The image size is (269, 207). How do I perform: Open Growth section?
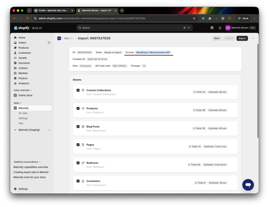(23, 58)
